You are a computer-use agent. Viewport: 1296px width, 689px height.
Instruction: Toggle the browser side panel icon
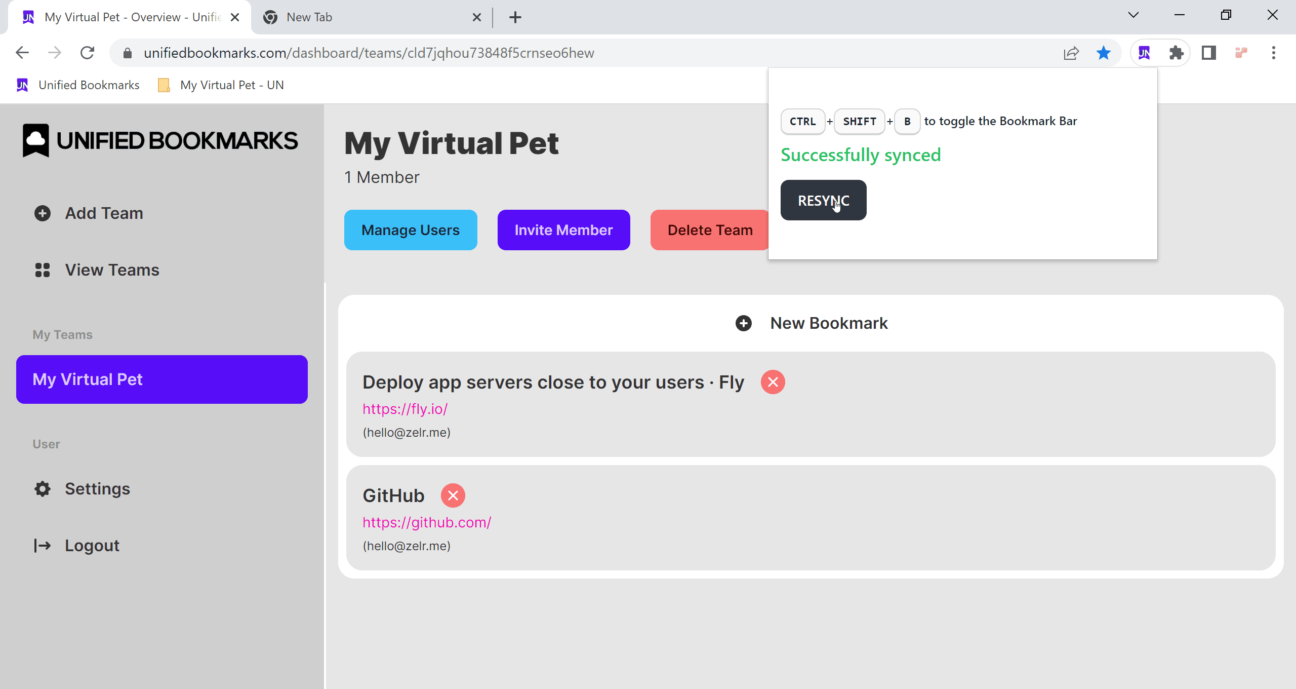coord(1208,53)
